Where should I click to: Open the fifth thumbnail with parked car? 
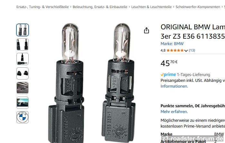tap(23, 88)
